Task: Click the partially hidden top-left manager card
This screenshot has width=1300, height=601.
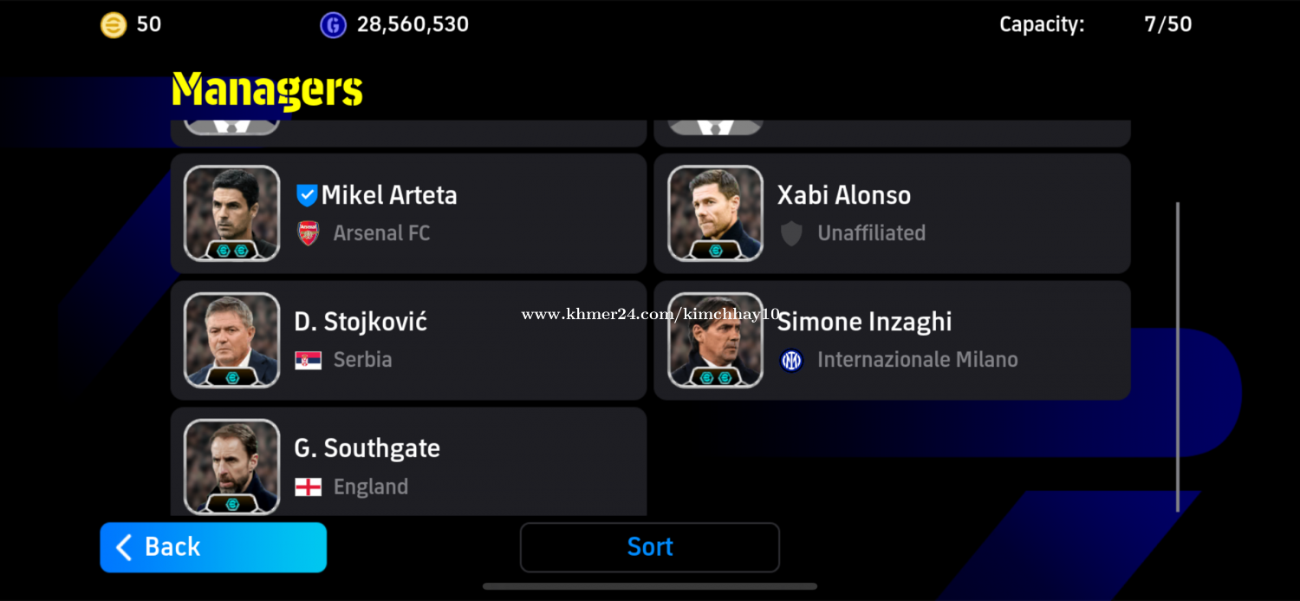Action: coord(409,134)
